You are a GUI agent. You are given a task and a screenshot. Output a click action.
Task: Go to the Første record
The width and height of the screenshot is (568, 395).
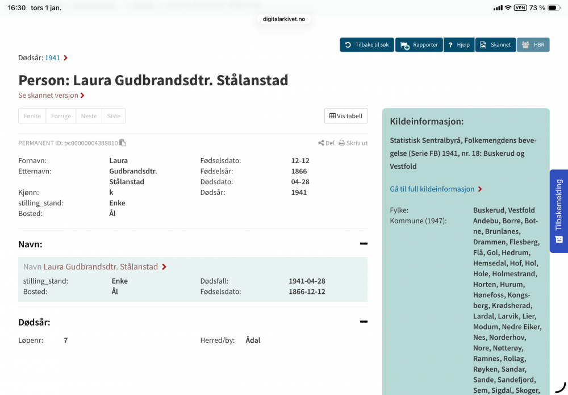click(32, 116)
